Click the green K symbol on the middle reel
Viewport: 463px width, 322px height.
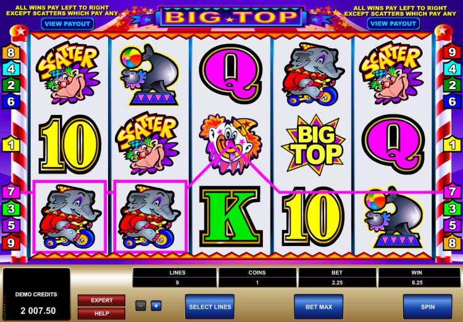(x=231, y=216)
